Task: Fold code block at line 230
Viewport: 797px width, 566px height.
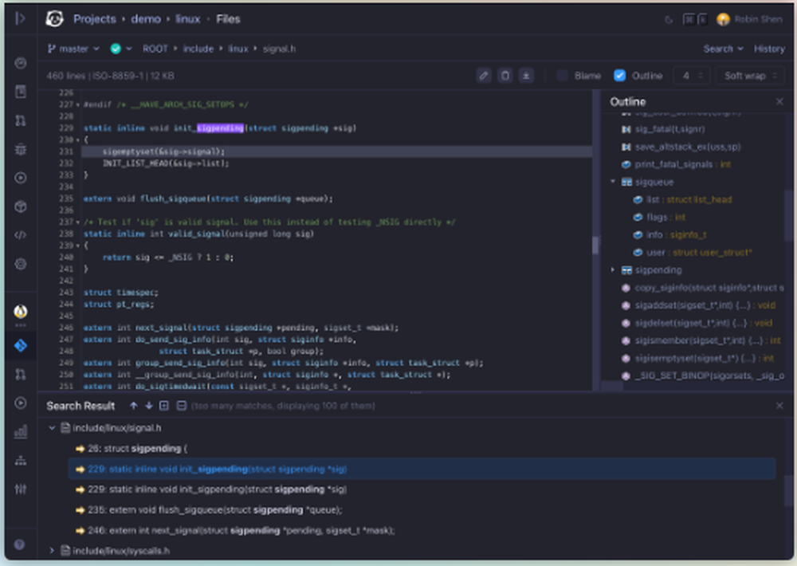Action: tap(78, 140)
